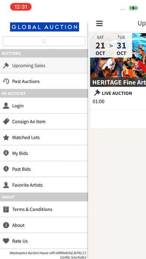Open the Past Auctions menu item
Image resolution: width=146 pixels, height=259 pixels.
[x=44, y=81]
